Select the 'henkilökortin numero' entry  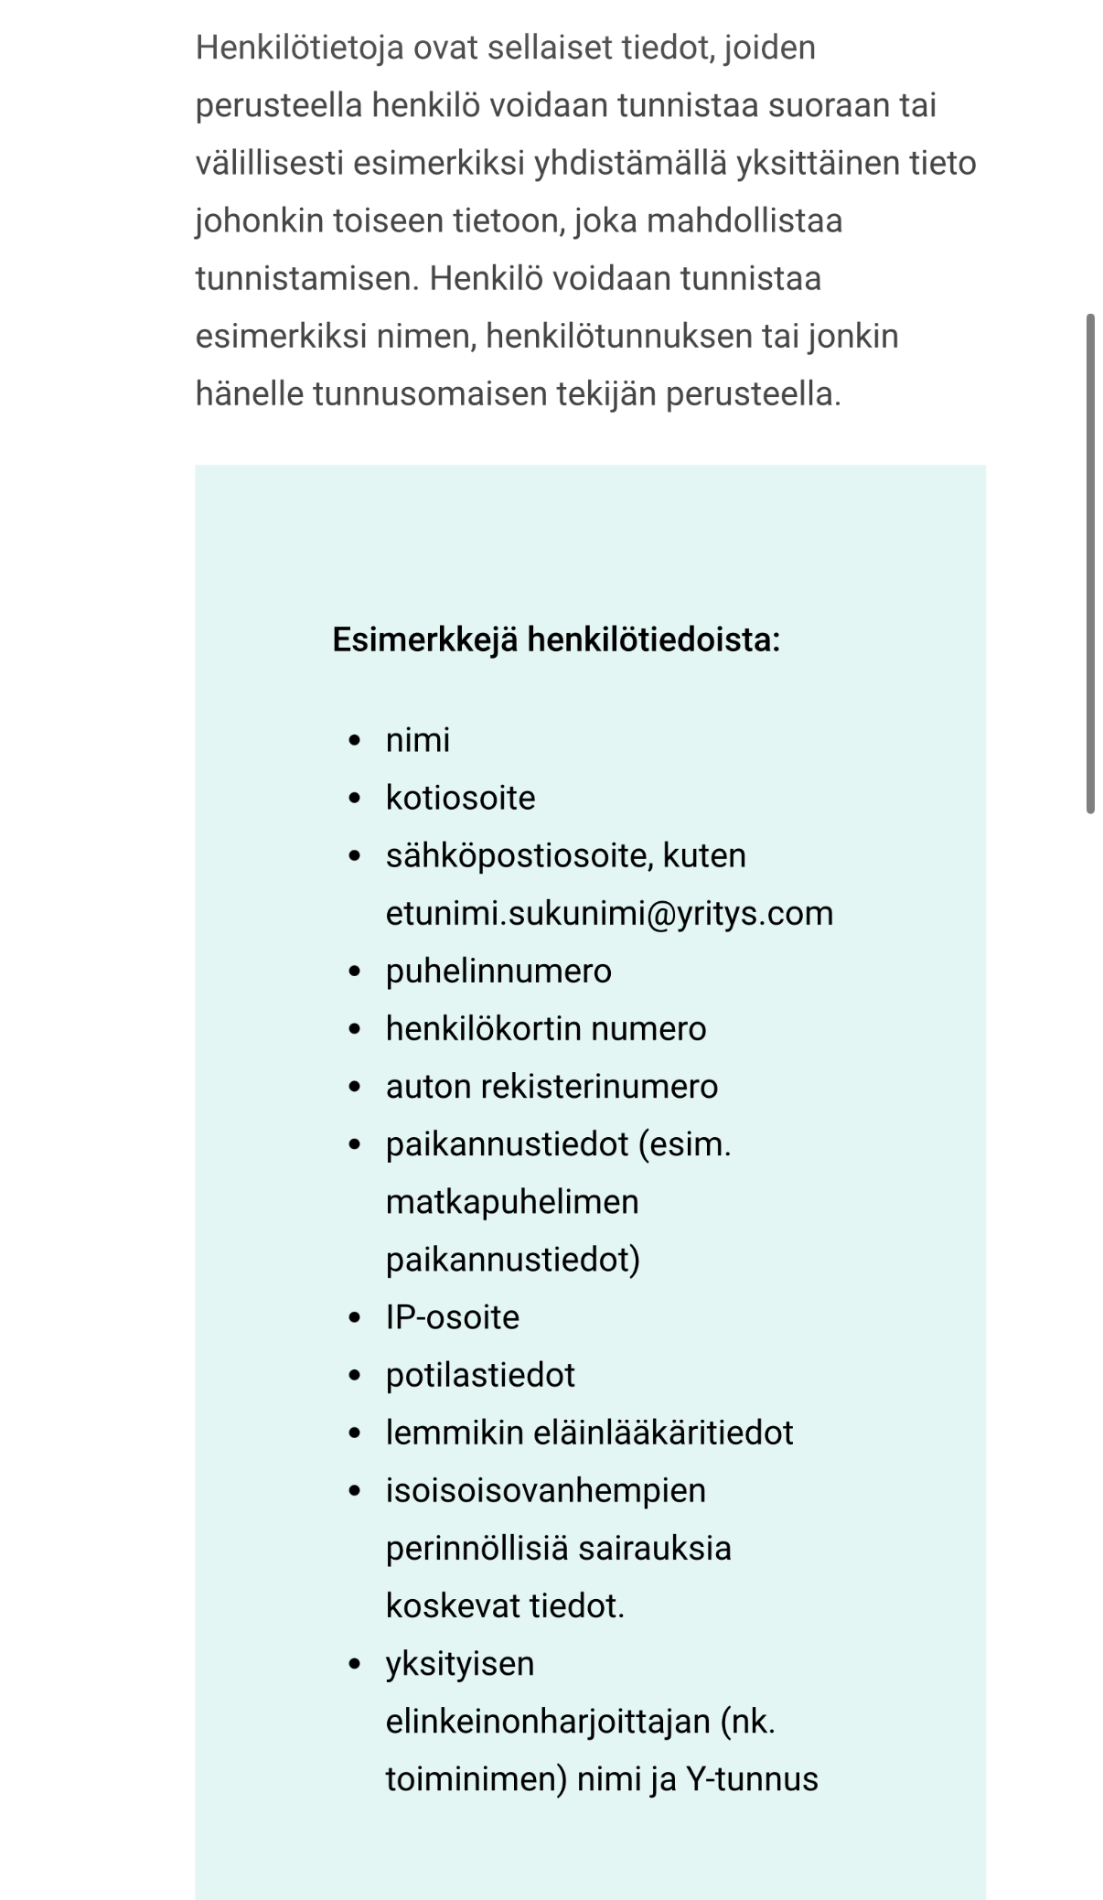546,1028
